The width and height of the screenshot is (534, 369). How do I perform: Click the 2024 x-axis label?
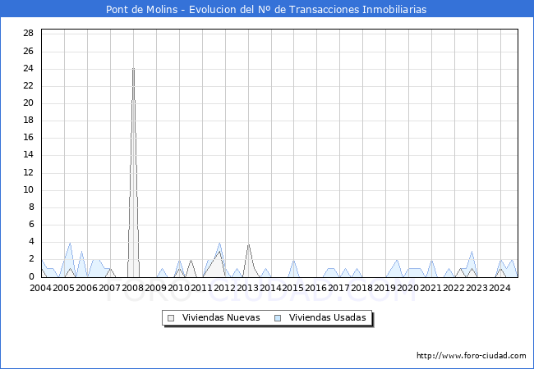500,288
